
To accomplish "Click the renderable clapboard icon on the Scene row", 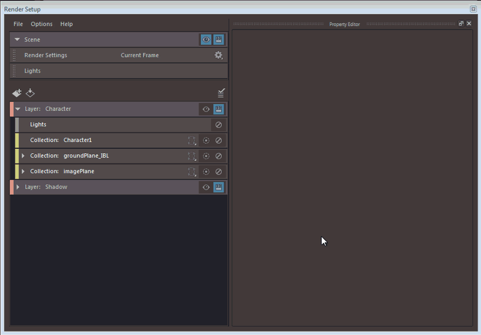I will [218, 40].
